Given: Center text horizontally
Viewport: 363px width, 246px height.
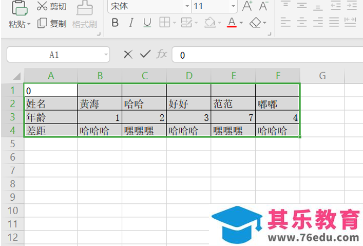Looking at the screenshot, I should (302, 22).
